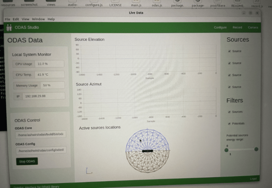Click the right energy range slider handle

point(256,149)
